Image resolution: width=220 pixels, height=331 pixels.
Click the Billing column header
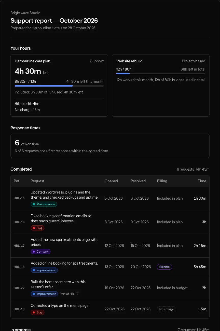[x=162, y=181]
